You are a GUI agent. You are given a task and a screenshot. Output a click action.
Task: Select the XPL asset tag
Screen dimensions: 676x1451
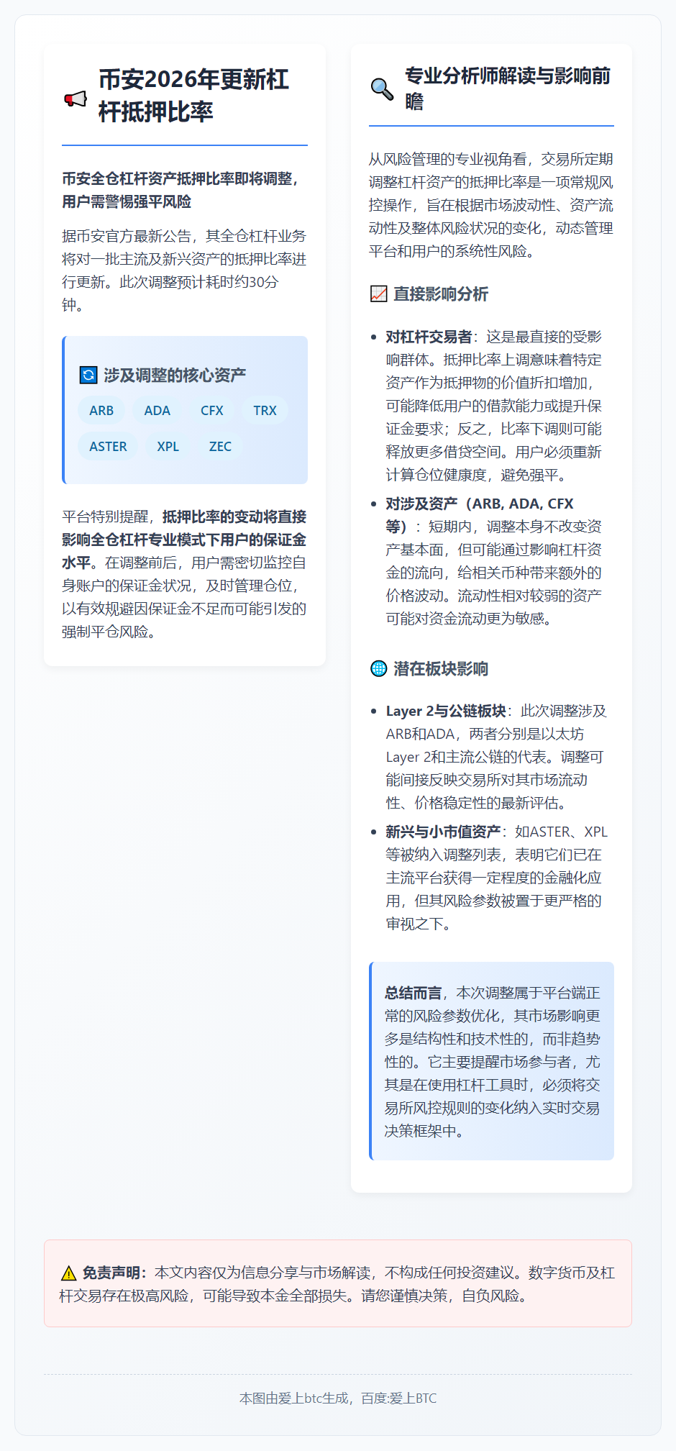(x=168, y=446)
